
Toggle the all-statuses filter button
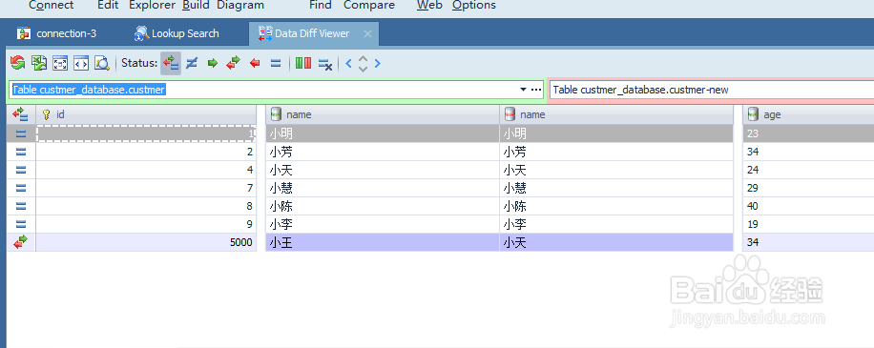coord(171,63)
